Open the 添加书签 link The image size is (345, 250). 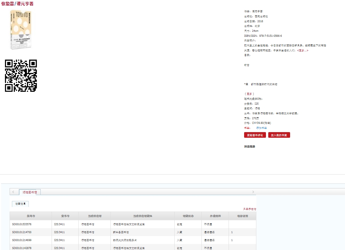261,128
